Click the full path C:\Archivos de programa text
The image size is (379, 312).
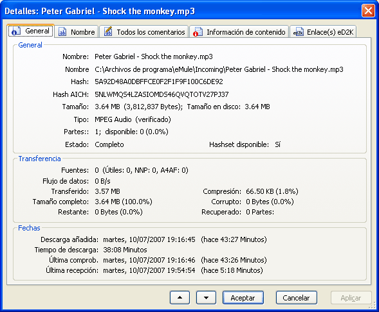click(x=219, y=69)
